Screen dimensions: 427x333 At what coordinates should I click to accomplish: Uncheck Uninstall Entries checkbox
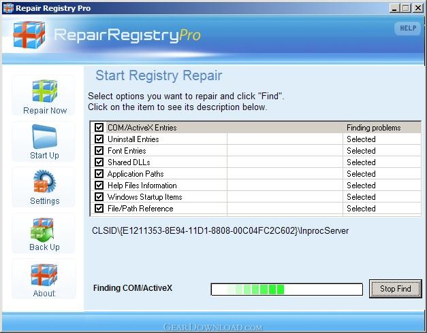99,139
